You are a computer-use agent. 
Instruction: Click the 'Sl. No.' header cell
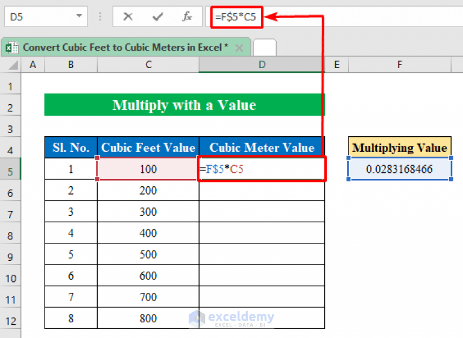pos(71,147)
